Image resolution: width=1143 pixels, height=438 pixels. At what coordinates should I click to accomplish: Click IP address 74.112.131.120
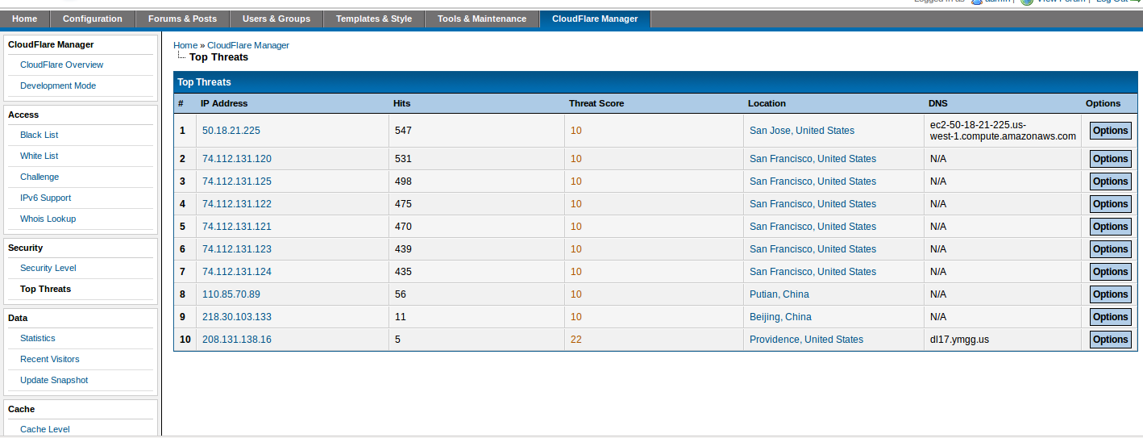(x=237, y=159)
